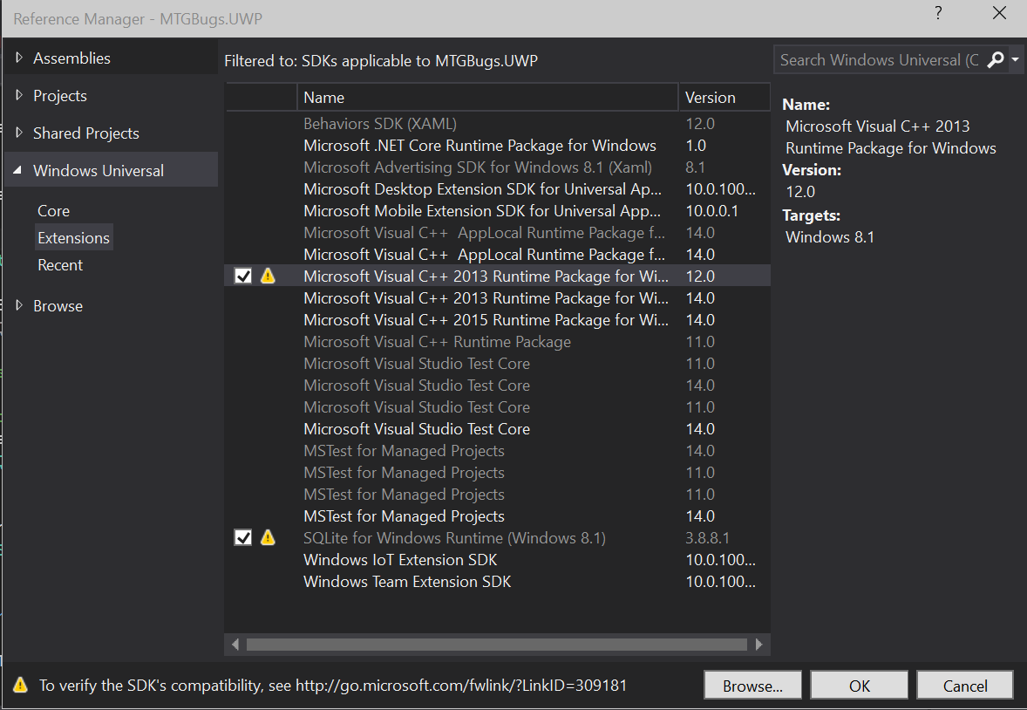Click the search magnifier icon
The width and height of the screenshot is (1027, 710).
995,60
